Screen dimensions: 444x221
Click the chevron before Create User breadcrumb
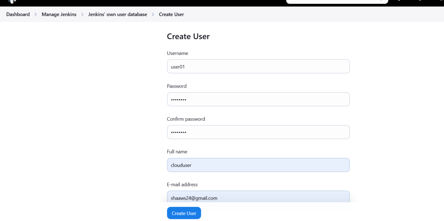(152, 14)
